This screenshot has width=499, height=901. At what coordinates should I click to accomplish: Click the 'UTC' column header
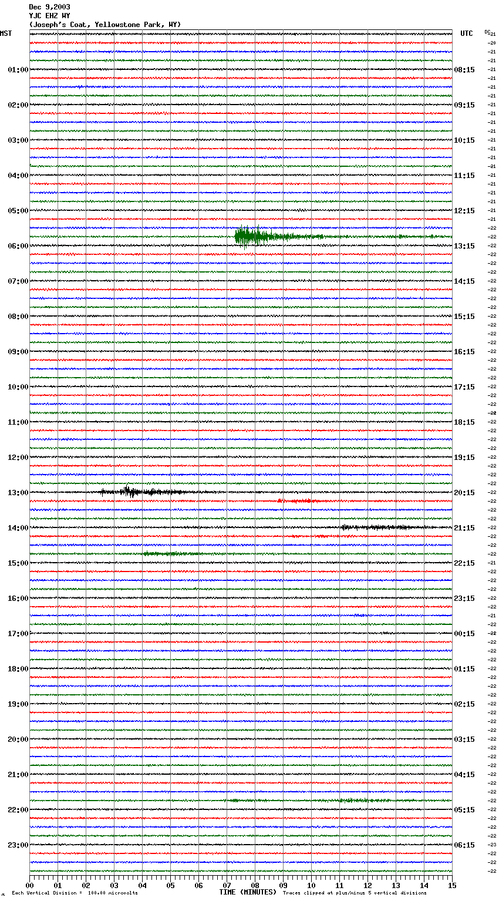(x=467, y=33)
